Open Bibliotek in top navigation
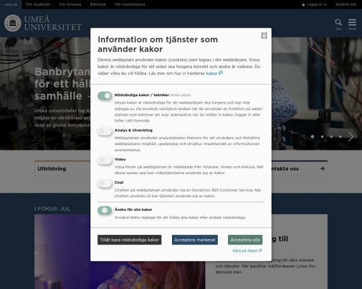 pyautogui.click(x=98, y=4)
